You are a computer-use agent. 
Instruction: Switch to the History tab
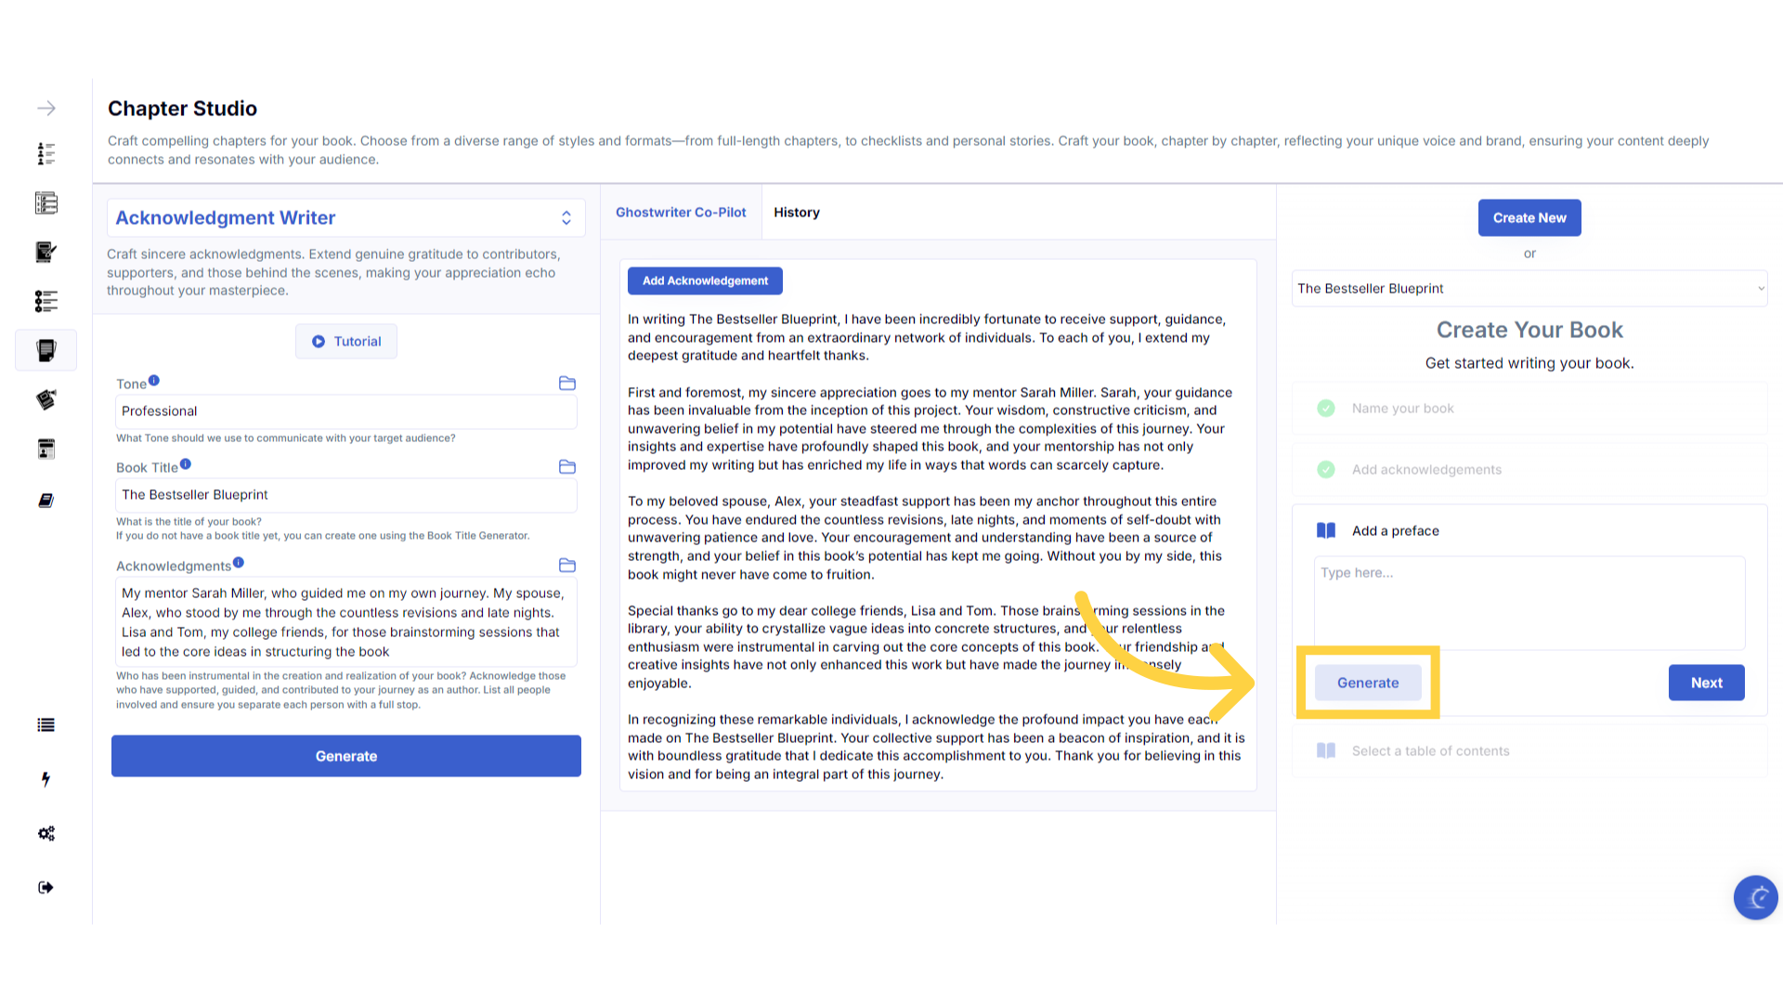click(x=797, y=213)
